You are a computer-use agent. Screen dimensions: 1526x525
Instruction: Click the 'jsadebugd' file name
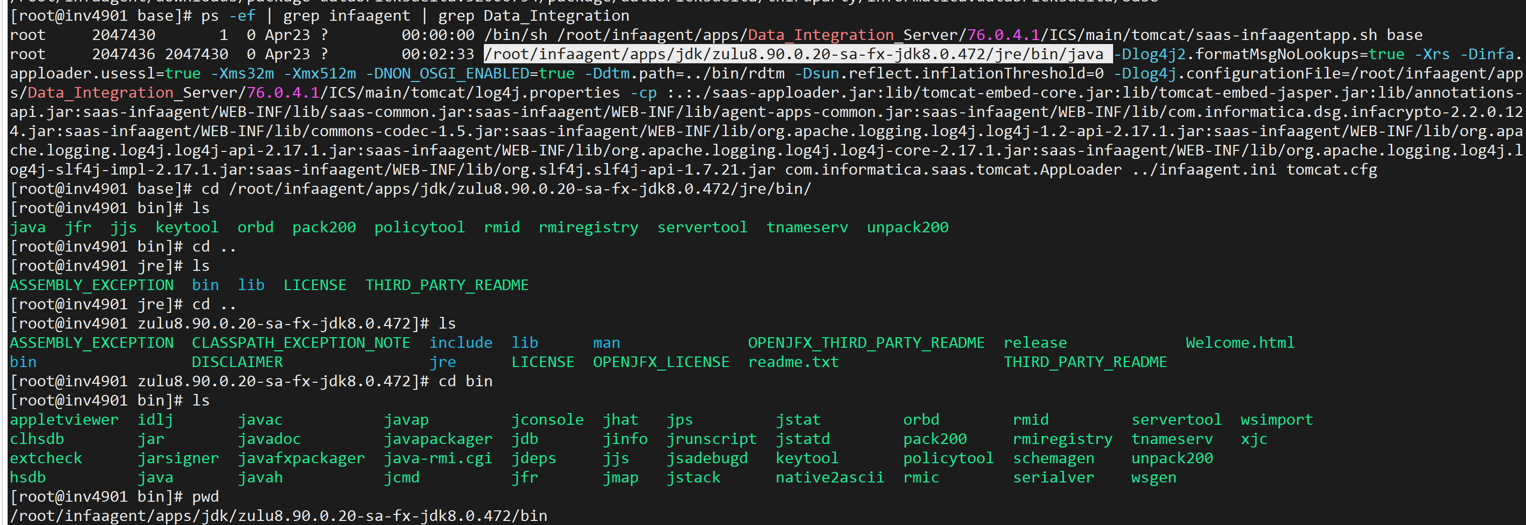[707, 458]
